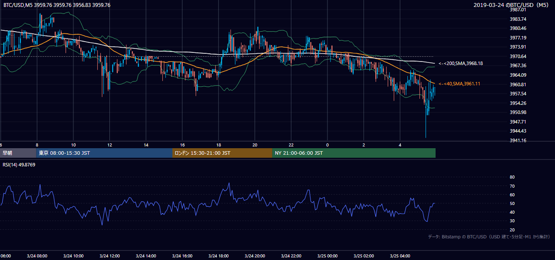The width and height of the screenshot is (555, 260).
Task: Click price axis label 3980.46
Action: pos(518,28)
